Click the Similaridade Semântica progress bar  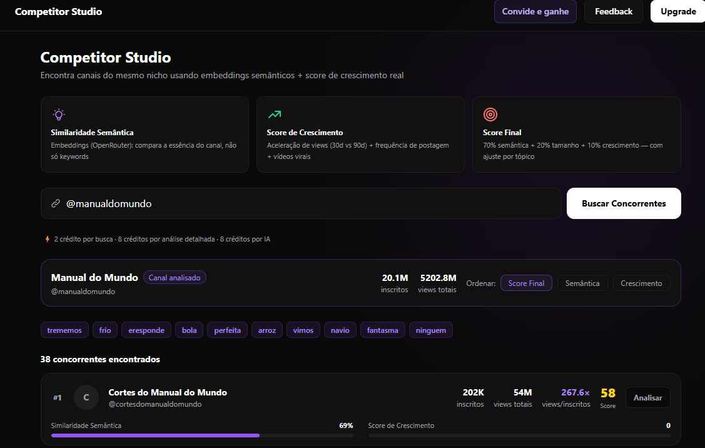pyautogui.click(x=202, y=435)
